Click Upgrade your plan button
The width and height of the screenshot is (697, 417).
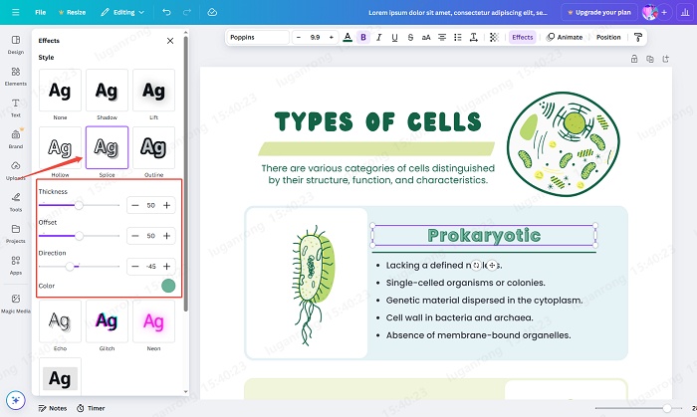click(x=598, y=12)
